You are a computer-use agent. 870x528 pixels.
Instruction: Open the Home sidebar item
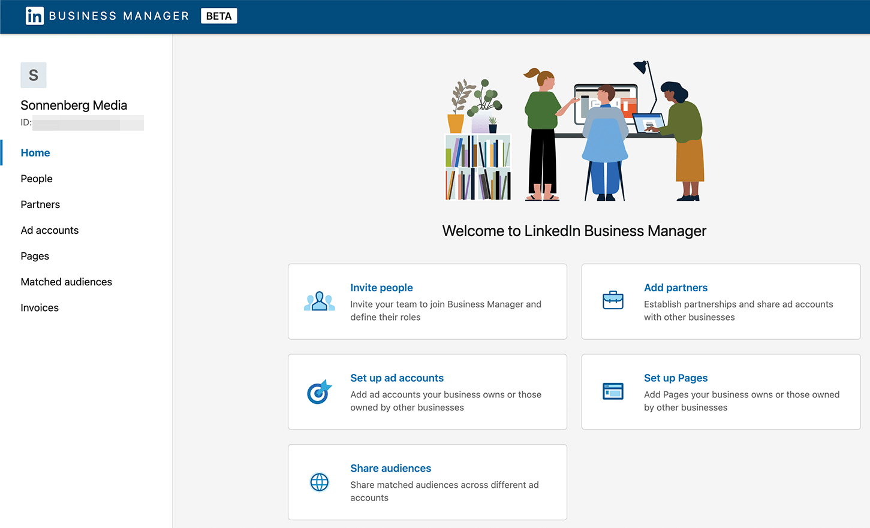pos(35,153)
